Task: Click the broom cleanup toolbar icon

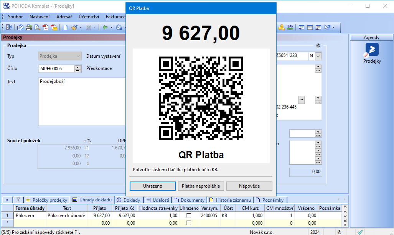Action: click(x=74, y=27)
